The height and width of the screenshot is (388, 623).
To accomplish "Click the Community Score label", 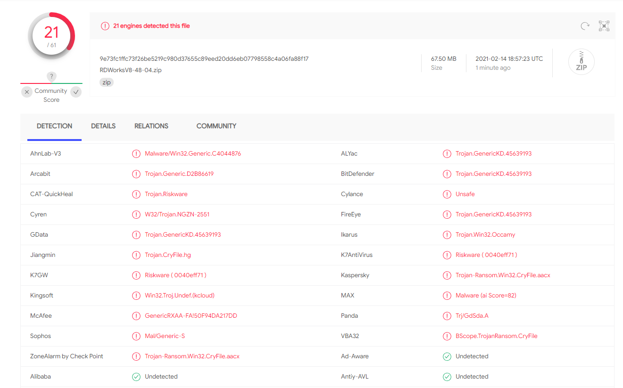I will coord(51,95).
